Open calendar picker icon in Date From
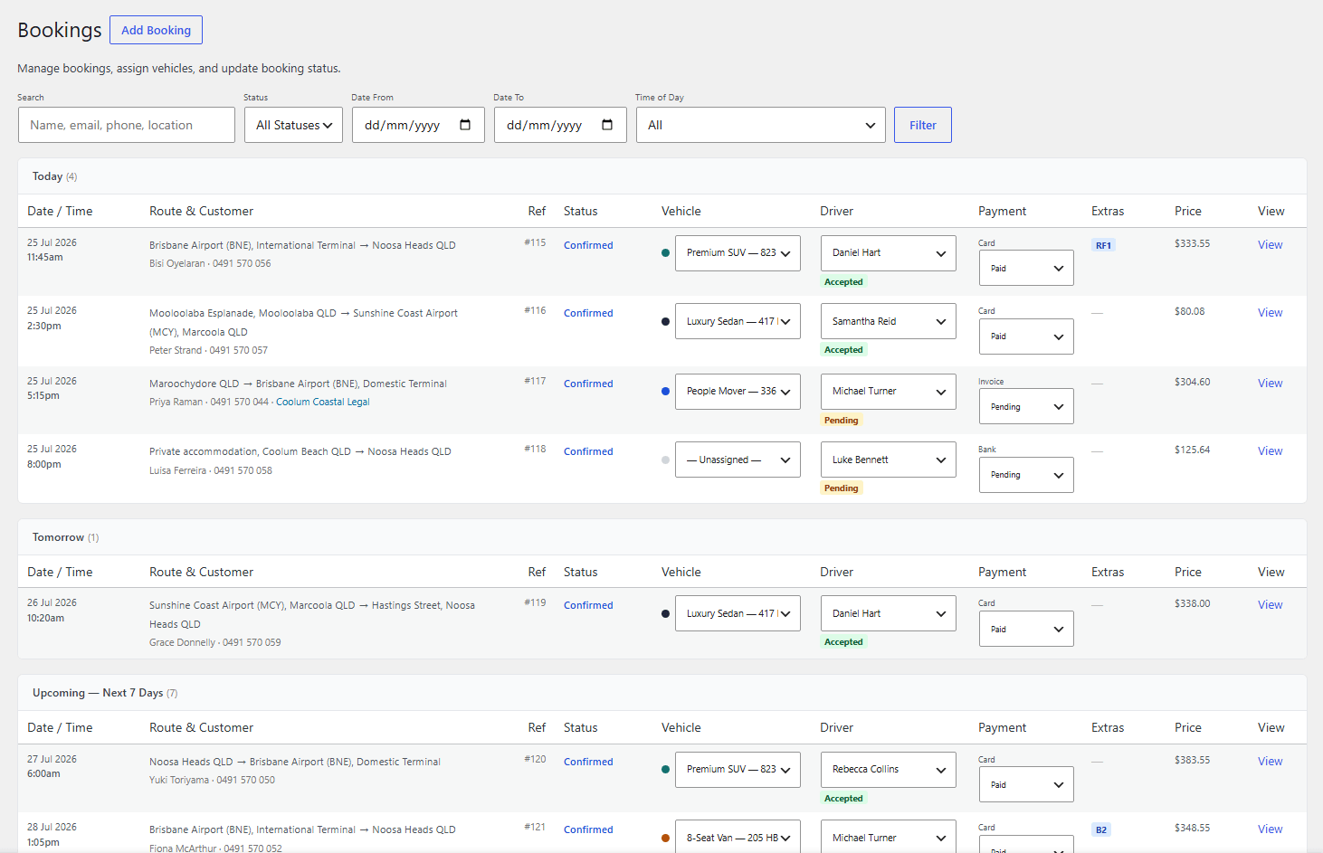1323x853 pixels. coord(465,125)
